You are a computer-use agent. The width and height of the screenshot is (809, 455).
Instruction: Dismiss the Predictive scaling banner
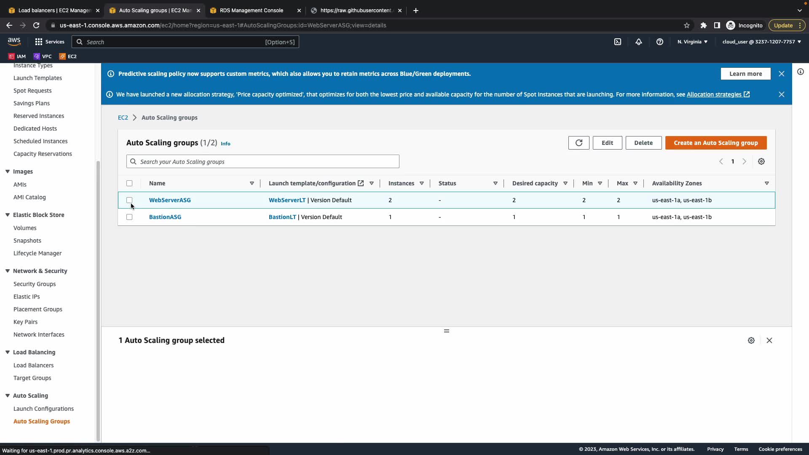pyautogui.click(x=782, y=74)
